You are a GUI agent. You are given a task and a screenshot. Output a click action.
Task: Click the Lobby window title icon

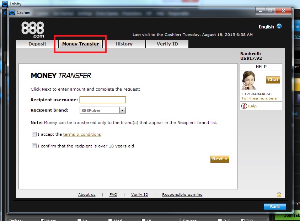5,4
